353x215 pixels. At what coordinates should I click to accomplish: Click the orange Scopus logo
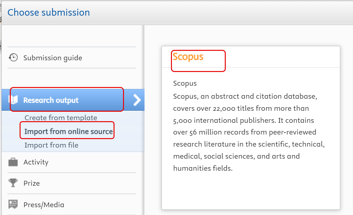click(188, 56)
